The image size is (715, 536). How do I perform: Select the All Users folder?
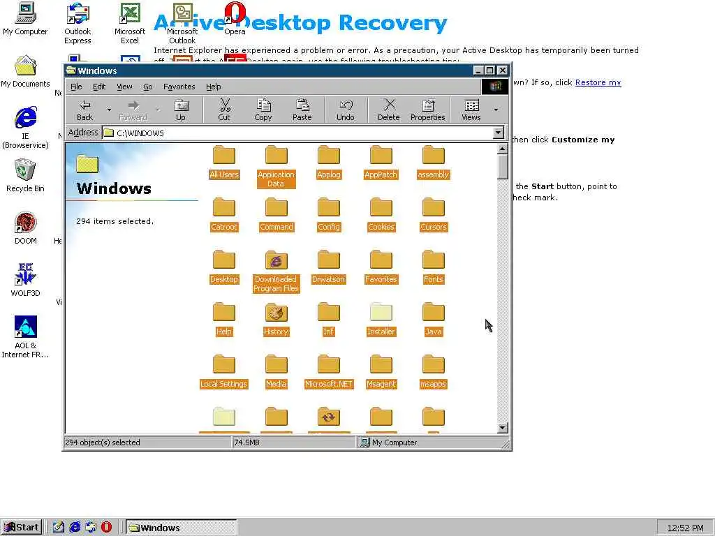pos(224,162)
